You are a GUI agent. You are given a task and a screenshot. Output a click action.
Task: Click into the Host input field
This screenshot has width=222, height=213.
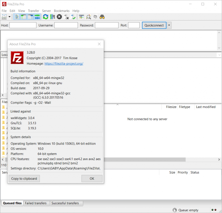[x=23, y=25]
